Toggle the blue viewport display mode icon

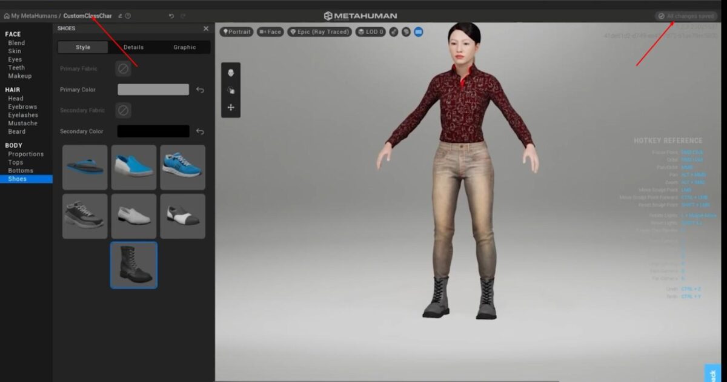pyautogui.click(x=418, y=31)
